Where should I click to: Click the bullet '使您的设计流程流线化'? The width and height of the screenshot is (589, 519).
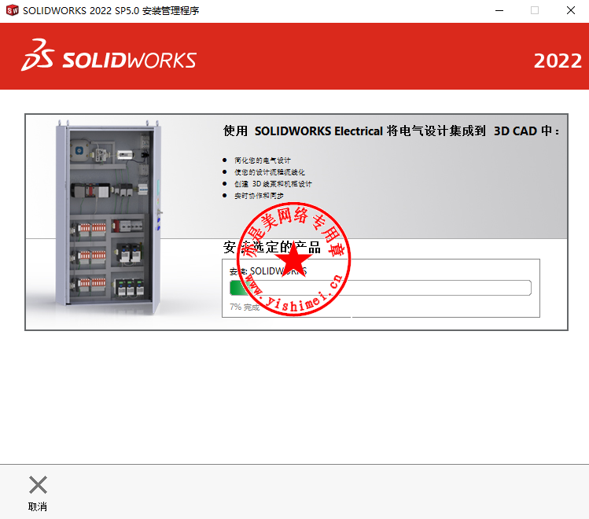[x=269, y=172]
